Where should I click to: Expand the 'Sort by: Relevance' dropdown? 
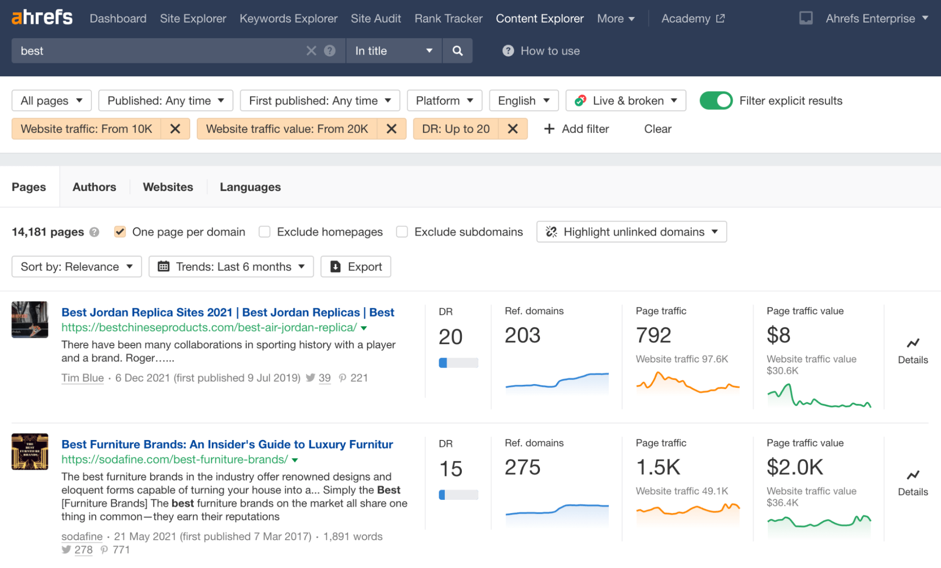coord(76,266)
